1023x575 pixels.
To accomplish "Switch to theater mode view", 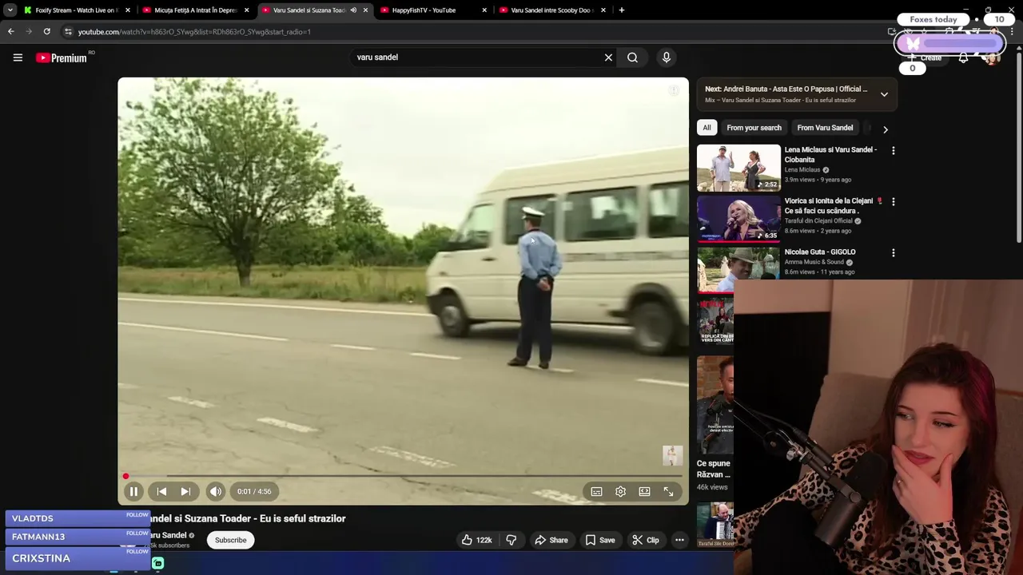I will point(644,492).
